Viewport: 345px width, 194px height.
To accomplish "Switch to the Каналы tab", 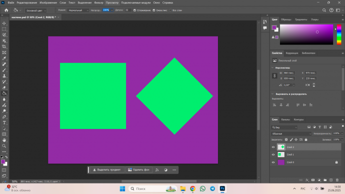I will [x=285, y=119].
